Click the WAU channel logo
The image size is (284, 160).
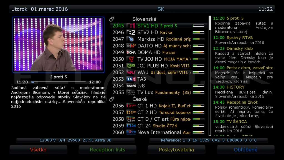pyautogui.click(x=131, y=72)
